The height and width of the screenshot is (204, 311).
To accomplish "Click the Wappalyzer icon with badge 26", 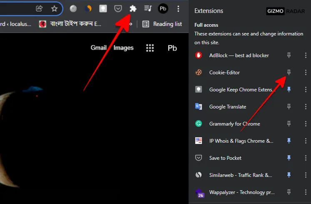I will 199,194.
